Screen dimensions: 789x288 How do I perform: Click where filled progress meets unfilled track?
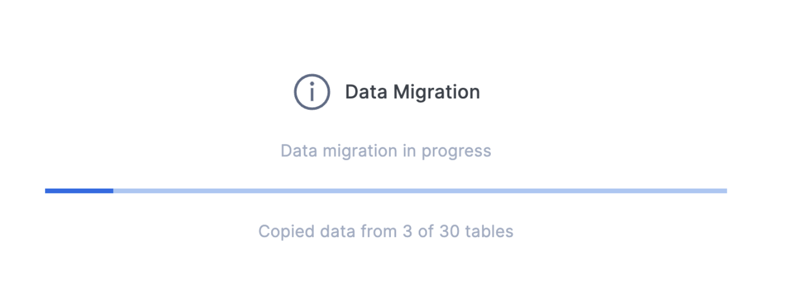[x=113, y=191]
